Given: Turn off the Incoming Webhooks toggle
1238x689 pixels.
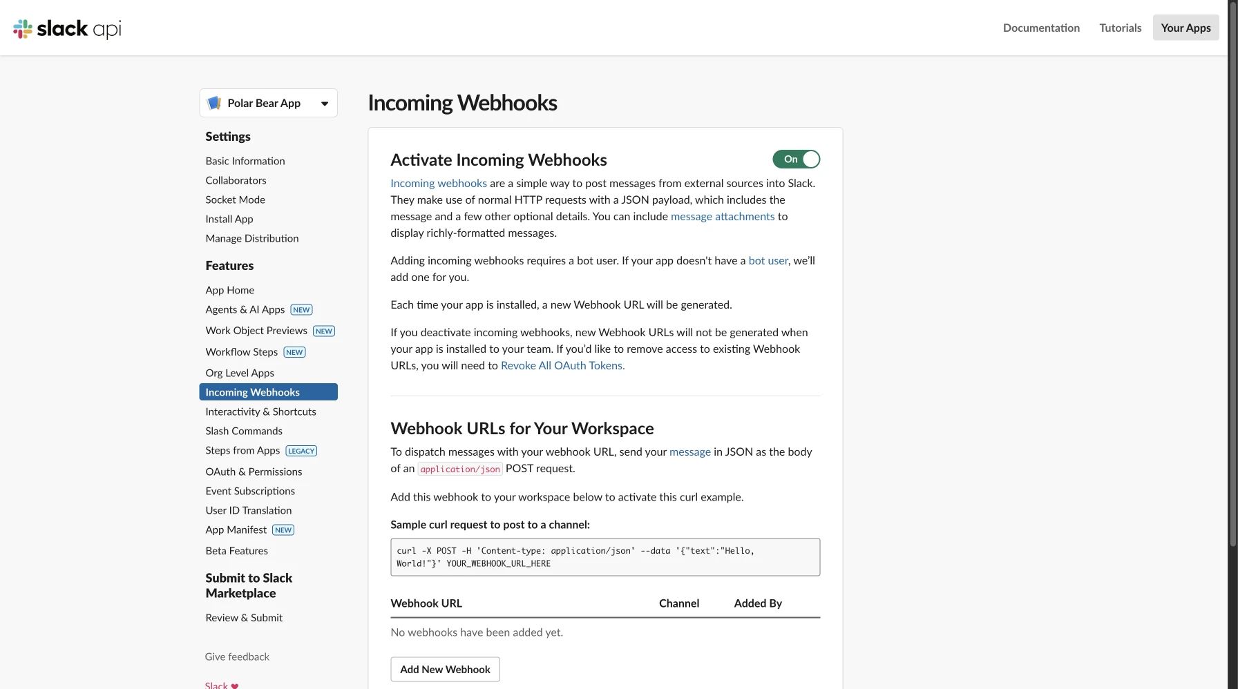Looking at the screenshot, I should 796,159.
